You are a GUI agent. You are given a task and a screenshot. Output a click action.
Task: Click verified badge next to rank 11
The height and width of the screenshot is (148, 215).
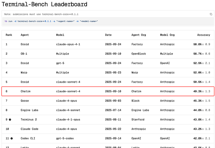pos(12,138)
